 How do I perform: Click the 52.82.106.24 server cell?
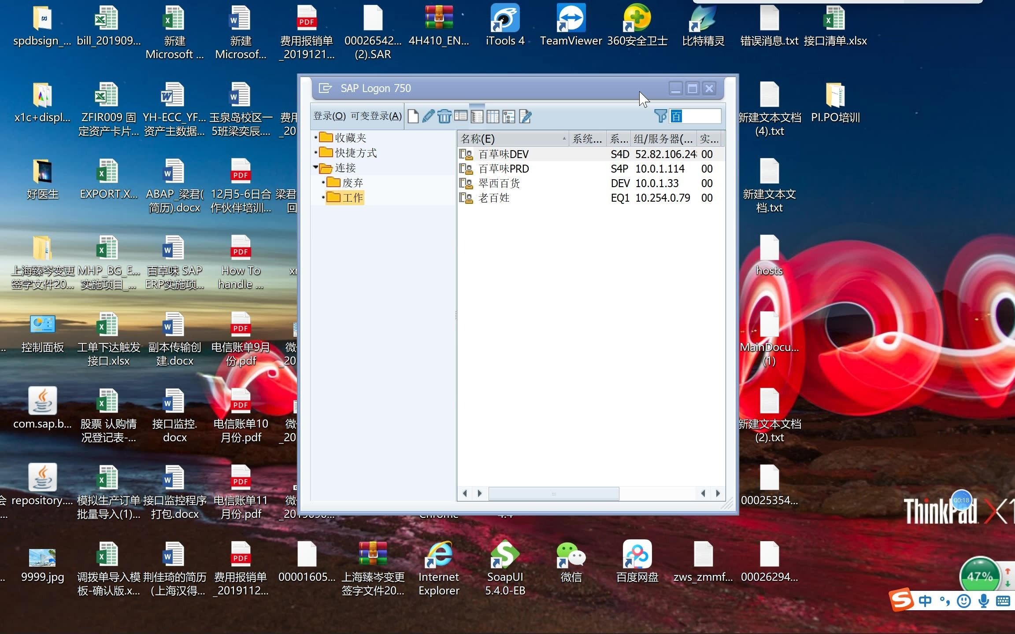pos(665,154)
